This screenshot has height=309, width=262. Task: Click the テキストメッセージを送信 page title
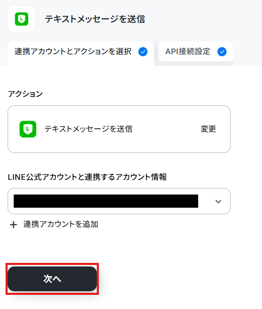tap(95, 19)
